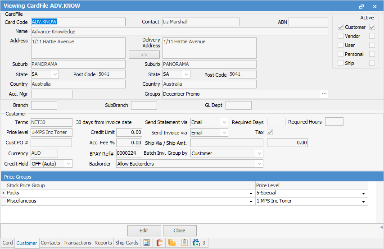The image size is (384, 249).
Task: Tick the Ship card type checkbox
Action: coord(340,63)
